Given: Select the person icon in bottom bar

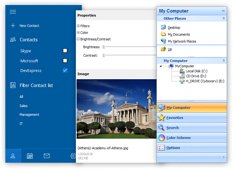Looking at the screenshot, I should tap(13, 156).
